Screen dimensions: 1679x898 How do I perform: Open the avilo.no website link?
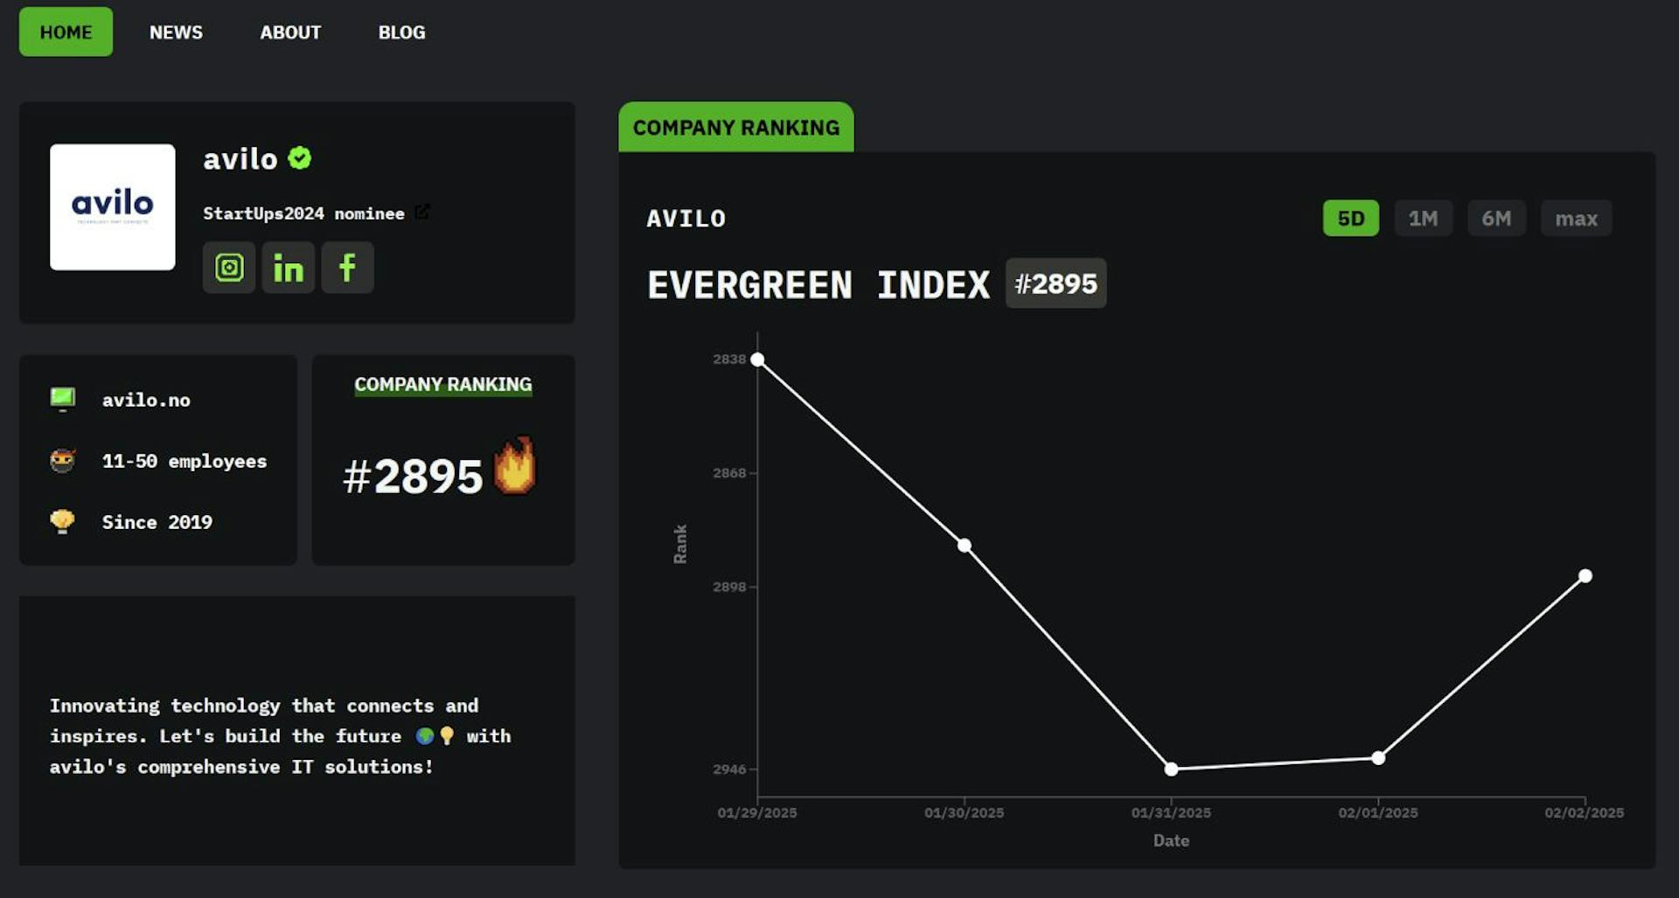click(x=146, y=400)
